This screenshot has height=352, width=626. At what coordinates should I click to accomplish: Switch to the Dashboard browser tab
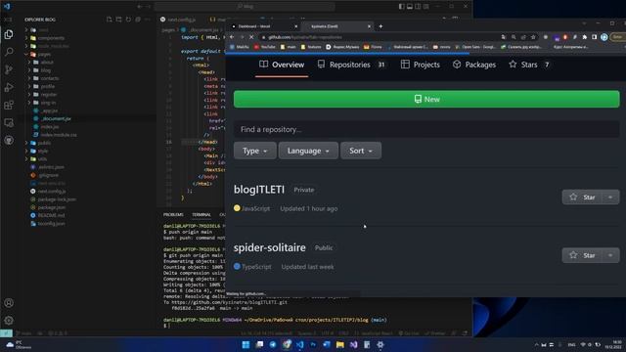pos(259,26)
